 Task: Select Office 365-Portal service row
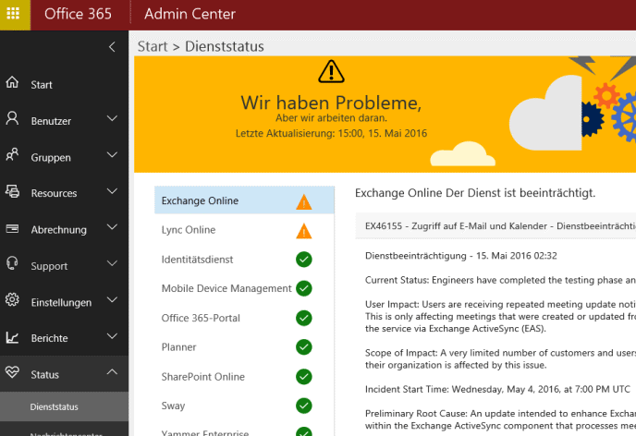[244, 318]
